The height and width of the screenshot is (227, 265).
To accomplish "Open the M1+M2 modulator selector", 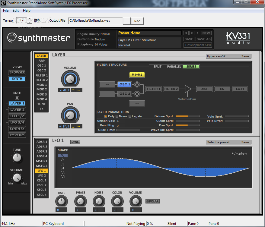I will pos(137,75).
